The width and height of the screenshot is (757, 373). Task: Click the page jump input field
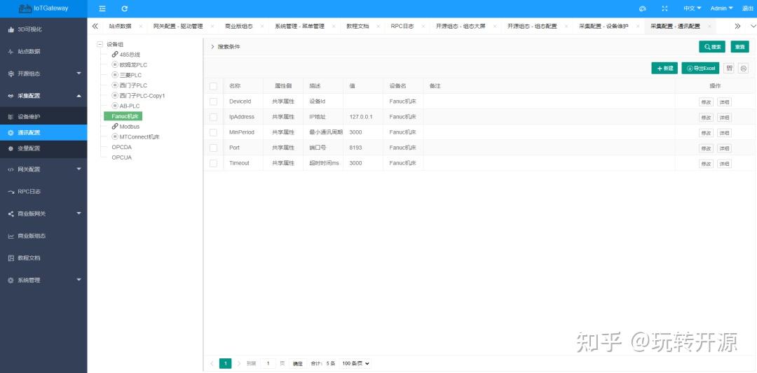[x=268, y=363]
